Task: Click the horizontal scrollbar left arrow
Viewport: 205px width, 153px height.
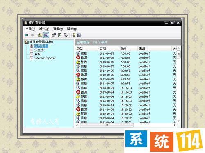Action: tap(77, 125)
